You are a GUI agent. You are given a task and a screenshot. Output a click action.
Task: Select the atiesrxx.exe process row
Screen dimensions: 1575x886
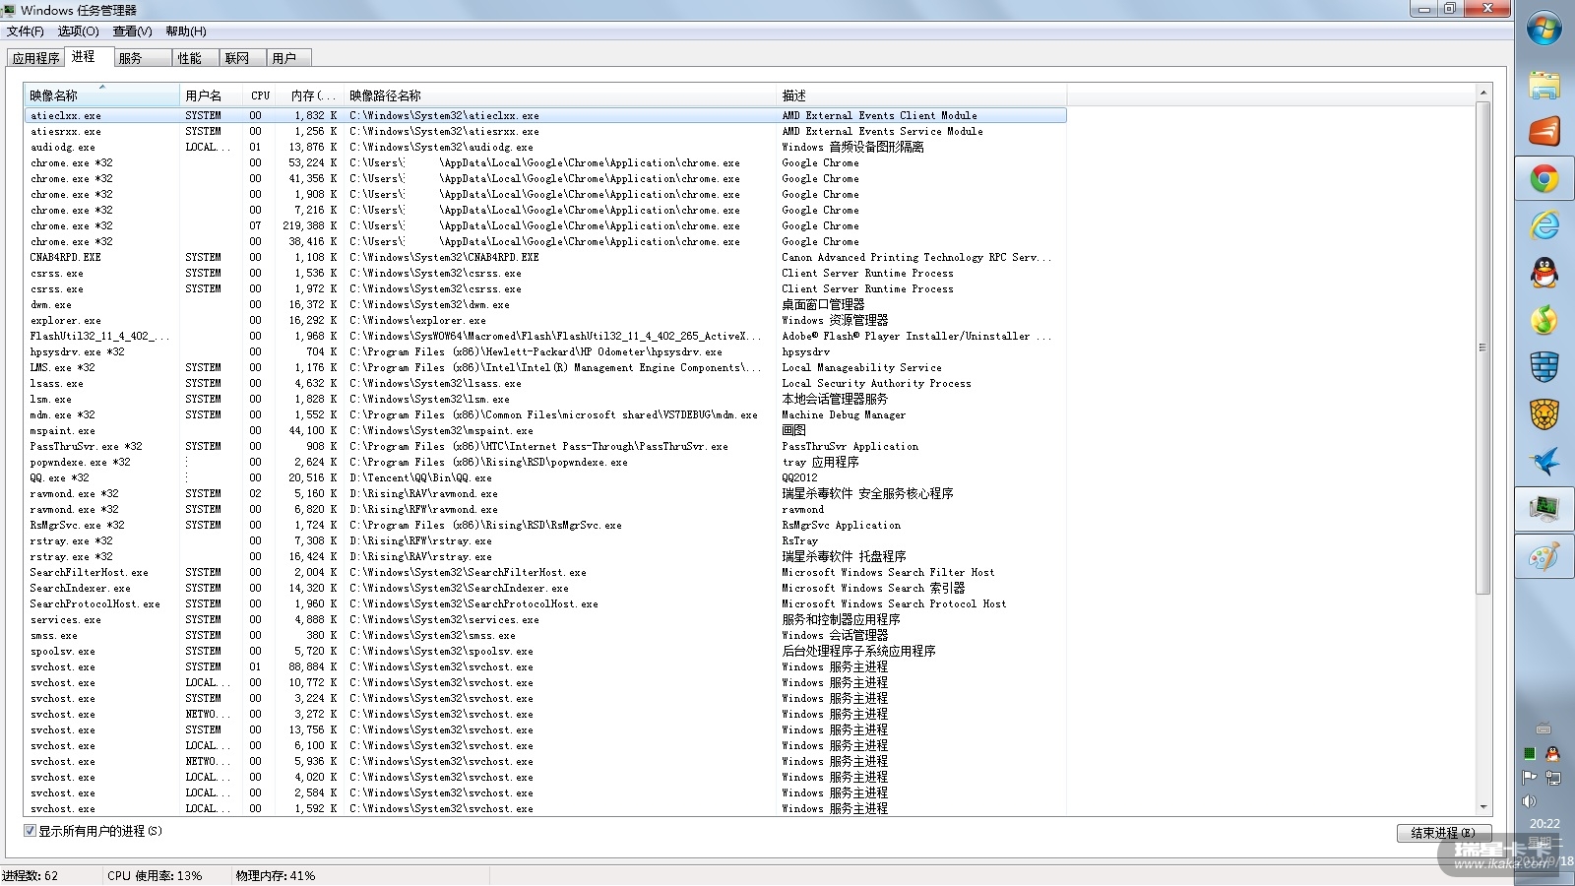(545, 131)
